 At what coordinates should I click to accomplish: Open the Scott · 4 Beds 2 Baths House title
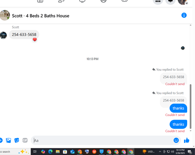pos(41,16)
